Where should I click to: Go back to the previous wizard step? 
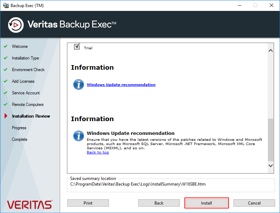159,203
